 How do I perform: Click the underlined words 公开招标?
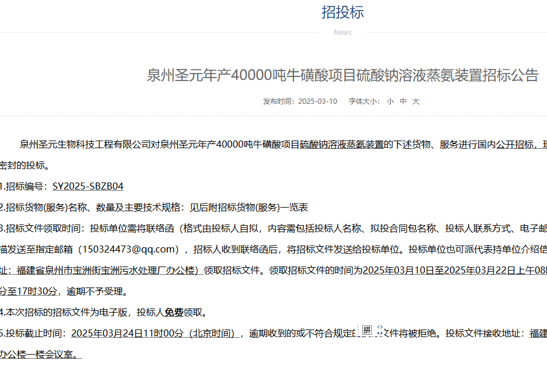[514, 144]
